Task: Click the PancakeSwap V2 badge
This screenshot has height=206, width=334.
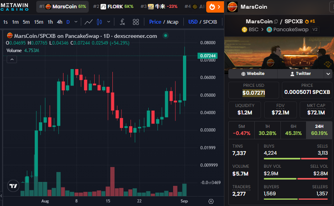Action: click(x=315, y=29)
